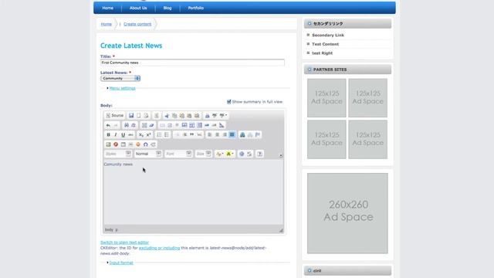Click the Insert Link icon
The width and height of the screenshot is (494, 278).
point(242,135)
